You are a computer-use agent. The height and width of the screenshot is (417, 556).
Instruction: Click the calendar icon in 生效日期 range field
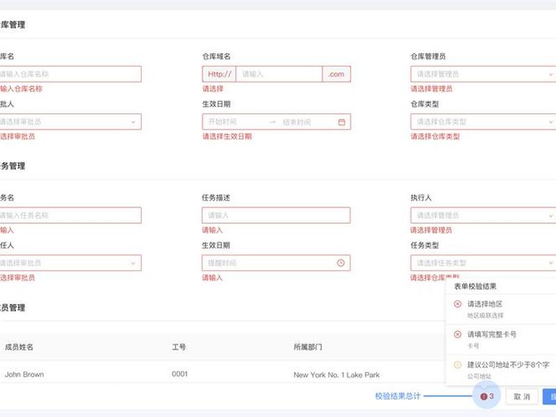pos(341,122)
